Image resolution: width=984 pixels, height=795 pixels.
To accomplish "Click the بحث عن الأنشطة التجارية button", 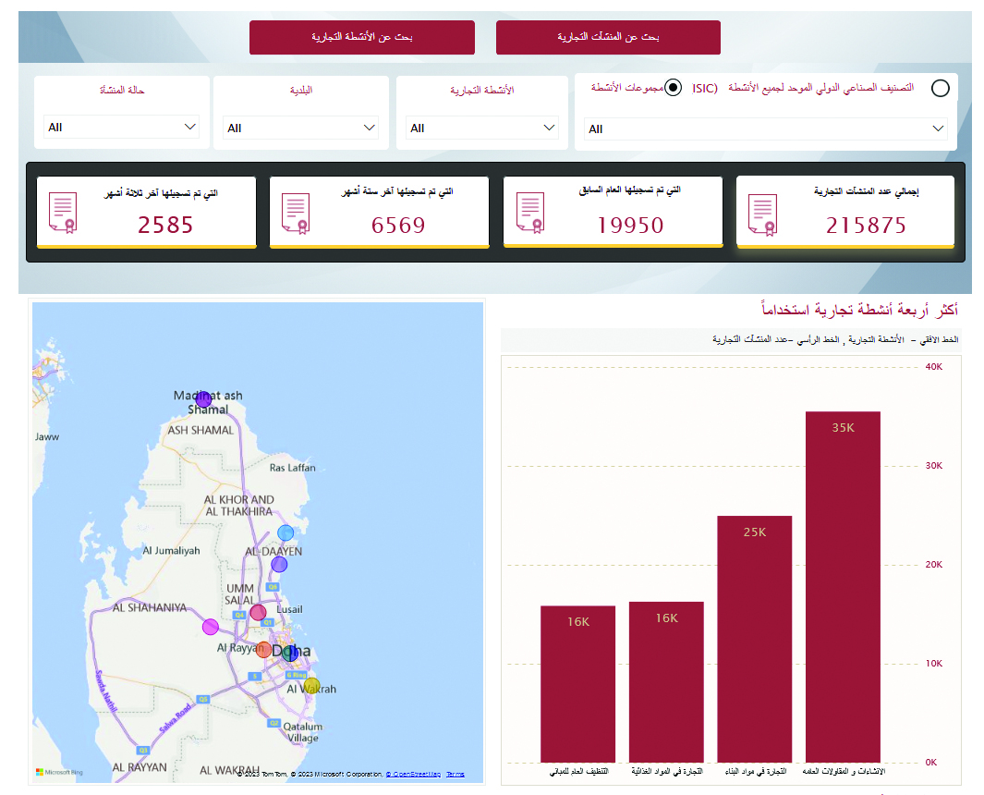I will [x=361, y=38].
